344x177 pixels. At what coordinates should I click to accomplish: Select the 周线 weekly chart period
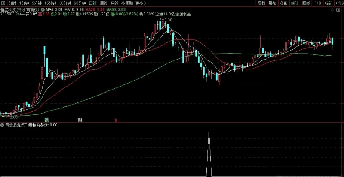[x=104, y=3]
